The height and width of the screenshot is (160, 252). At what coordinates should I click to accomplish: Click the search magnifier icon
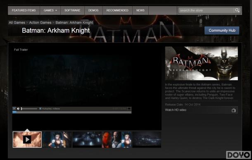tap(237, 10)
